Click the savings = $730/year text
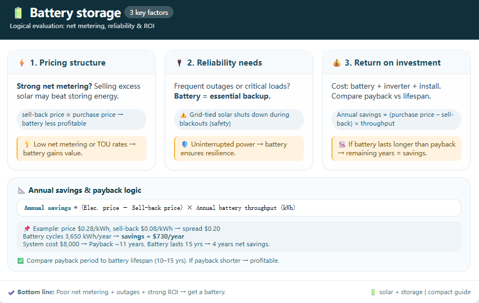 tap(153, 236)
